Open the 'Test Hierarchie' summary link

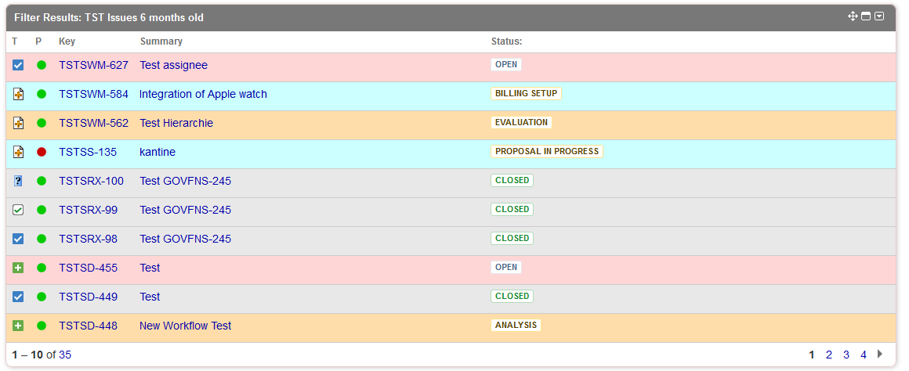coord(176,124)
